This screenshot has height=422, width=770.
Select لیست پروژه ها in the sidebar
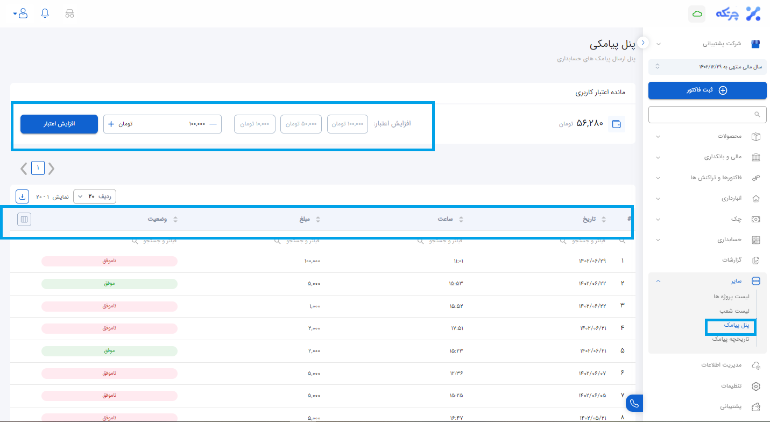click(x=731, y=297)
